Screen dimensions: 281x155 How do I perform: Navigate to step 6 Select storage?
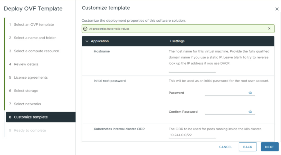(26, 91)
